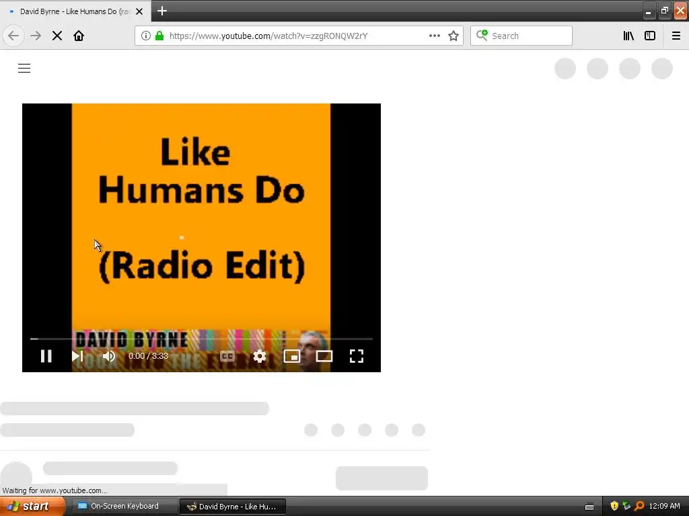The height and width of the screenshot is (516, 689).
Task: Go back with the browser back arrow
Action: [13, 36]
